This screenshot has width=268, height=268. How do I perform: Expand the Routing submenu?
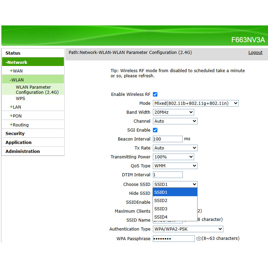point(19,125)
